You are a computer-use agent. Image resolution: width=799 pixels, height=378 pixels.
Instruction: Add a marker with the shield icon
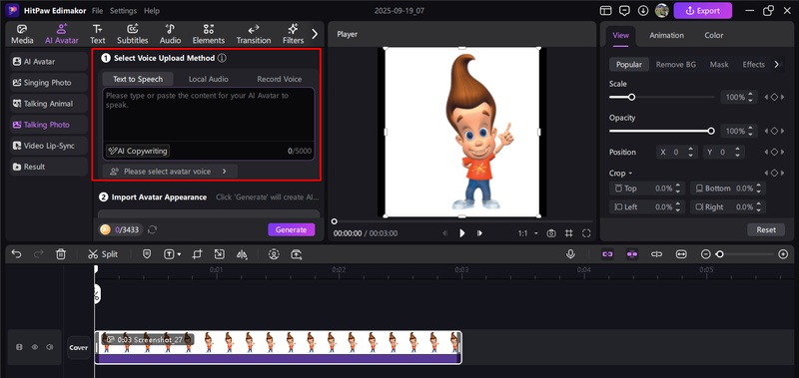(x=147, y=254)
